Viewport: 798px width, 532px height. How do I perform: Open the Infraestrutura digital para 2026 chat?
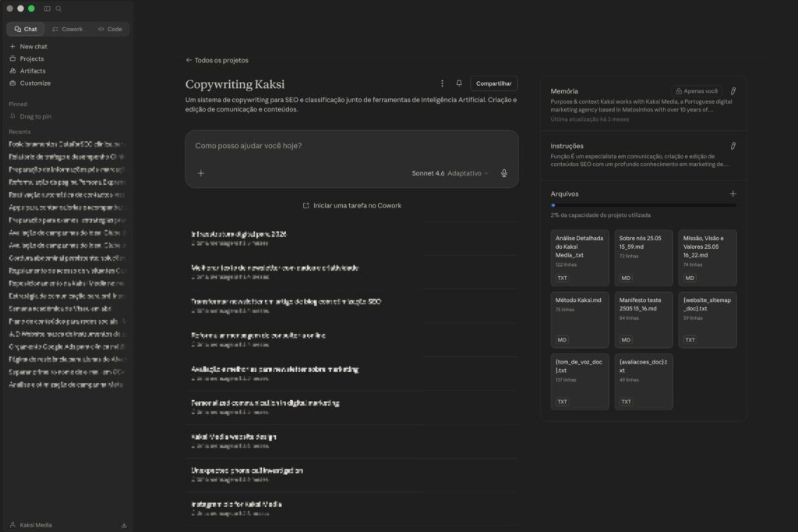tap(352, 238)
